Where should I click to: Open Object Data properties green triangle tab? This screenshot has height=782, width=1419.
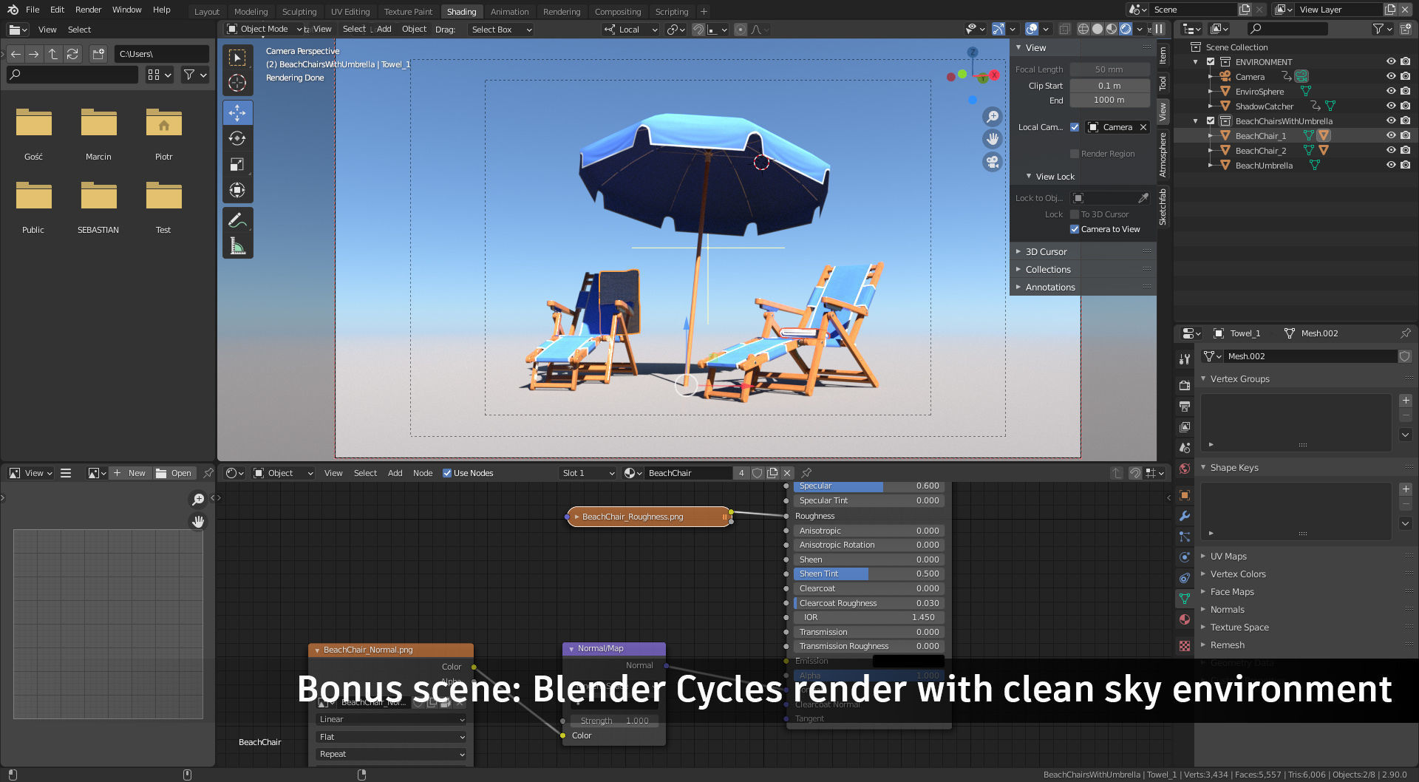1185,599
